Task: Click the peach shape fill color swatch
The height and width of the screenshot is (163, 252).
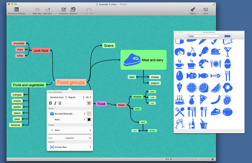Action: 89,114
